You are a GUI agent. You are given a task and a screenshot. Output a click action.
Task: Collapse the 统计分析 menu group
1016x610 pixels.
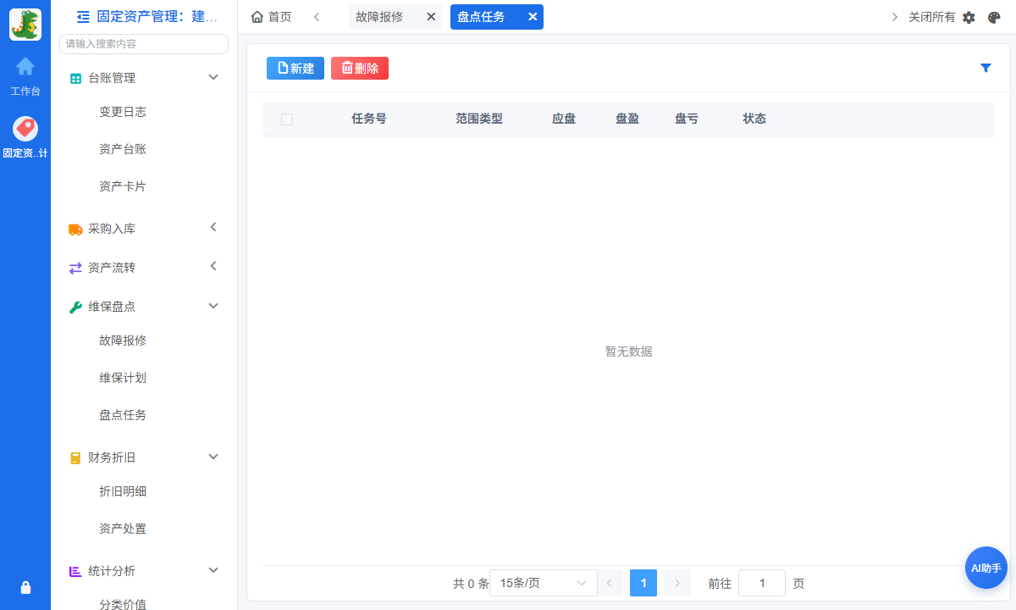click(213, 570)
